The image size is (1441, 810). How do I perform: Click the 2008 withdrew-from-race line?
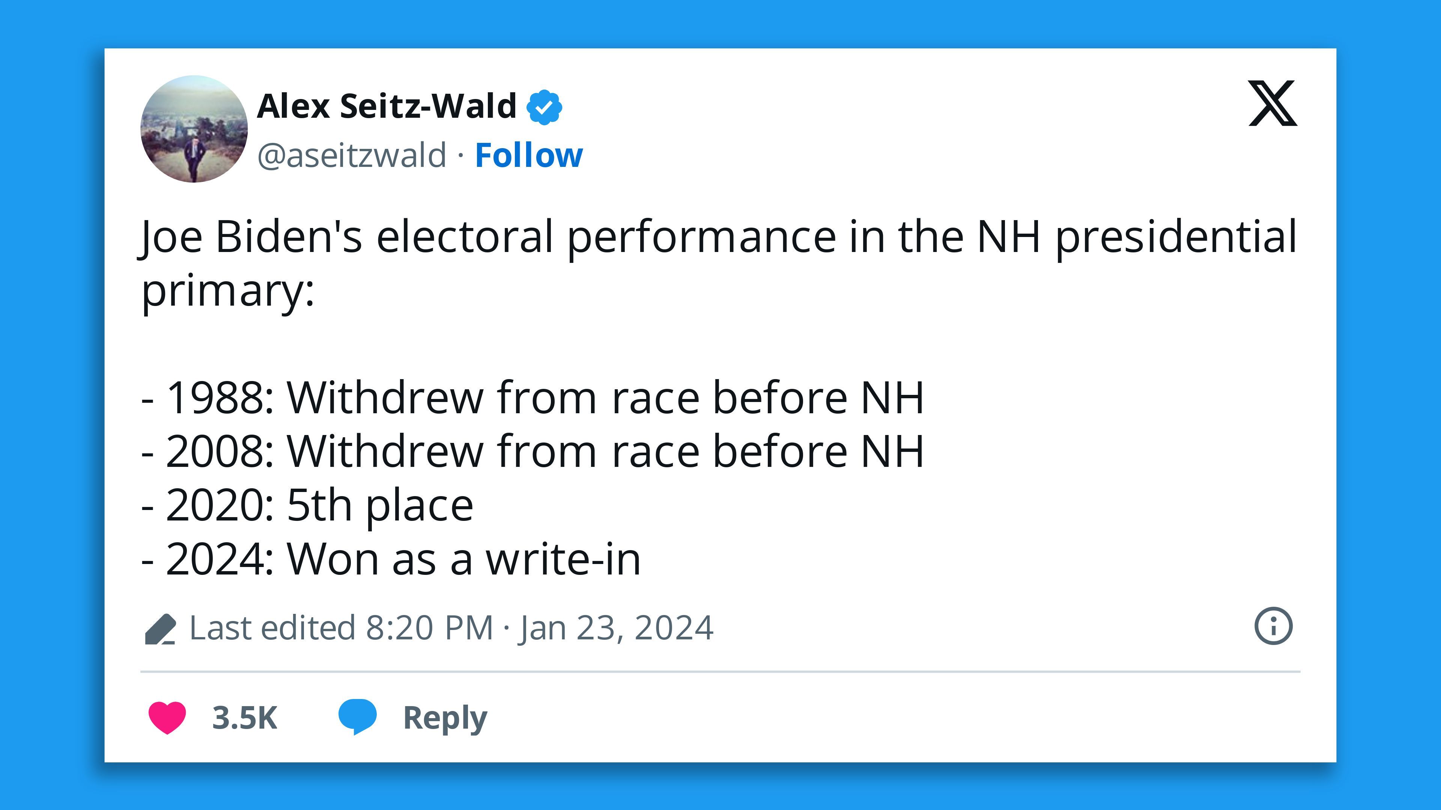(532, 451)
